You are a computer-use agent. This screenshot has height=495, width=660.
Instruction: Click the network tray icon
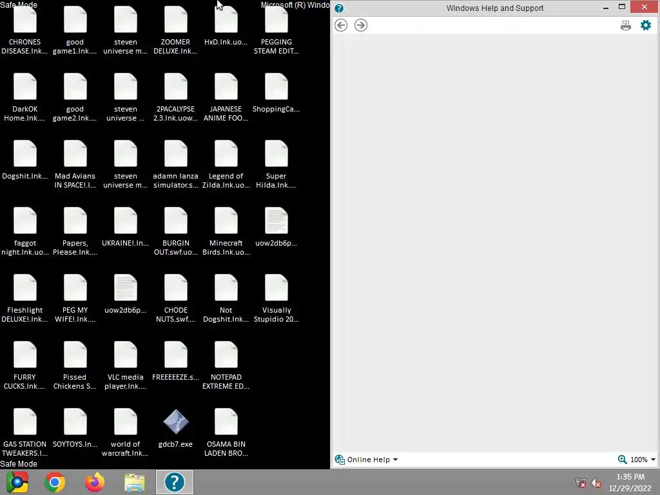pos(581,483)
